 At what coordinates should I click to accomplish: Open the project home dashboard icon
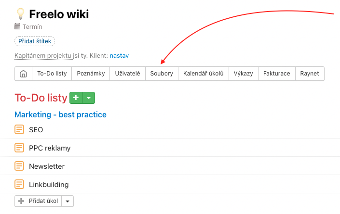click(x=24, y=74)
